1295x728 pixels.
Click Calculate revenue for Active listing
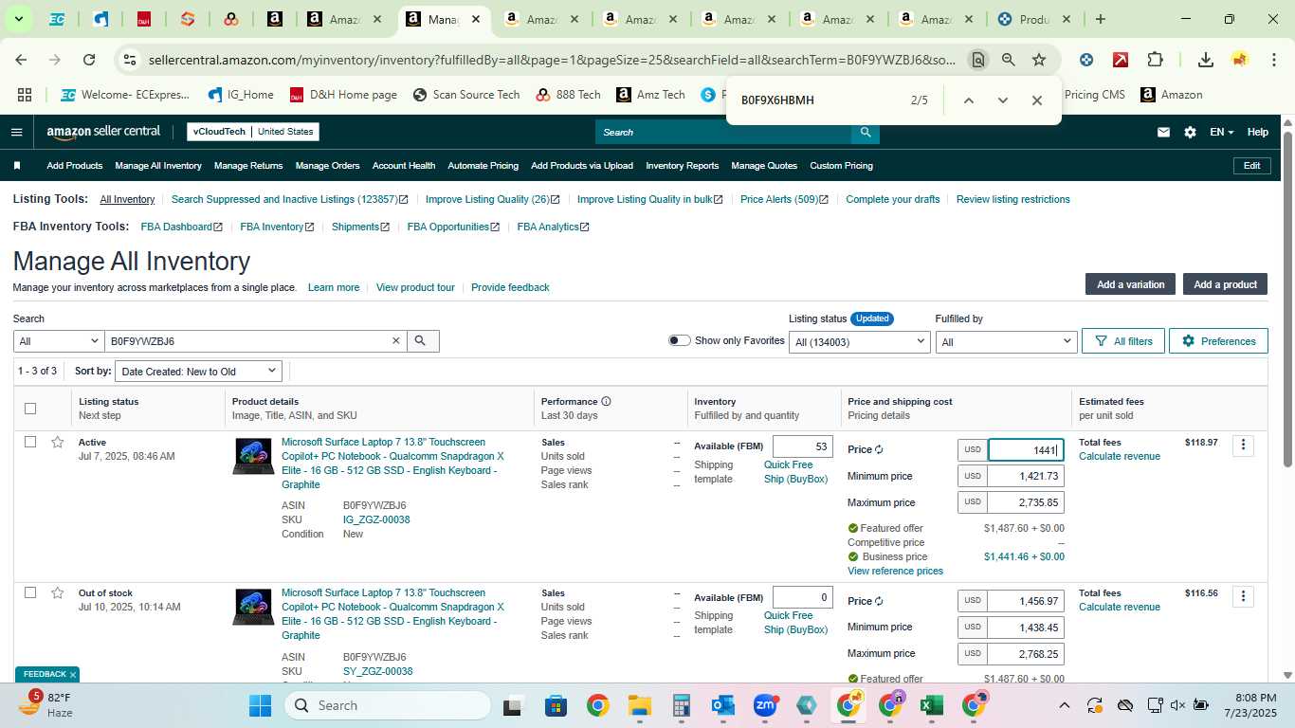[1120, 456]
